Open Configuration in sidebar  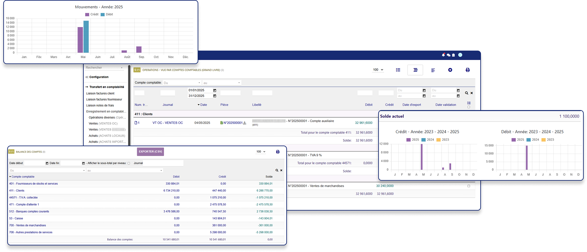click(99, 77)
